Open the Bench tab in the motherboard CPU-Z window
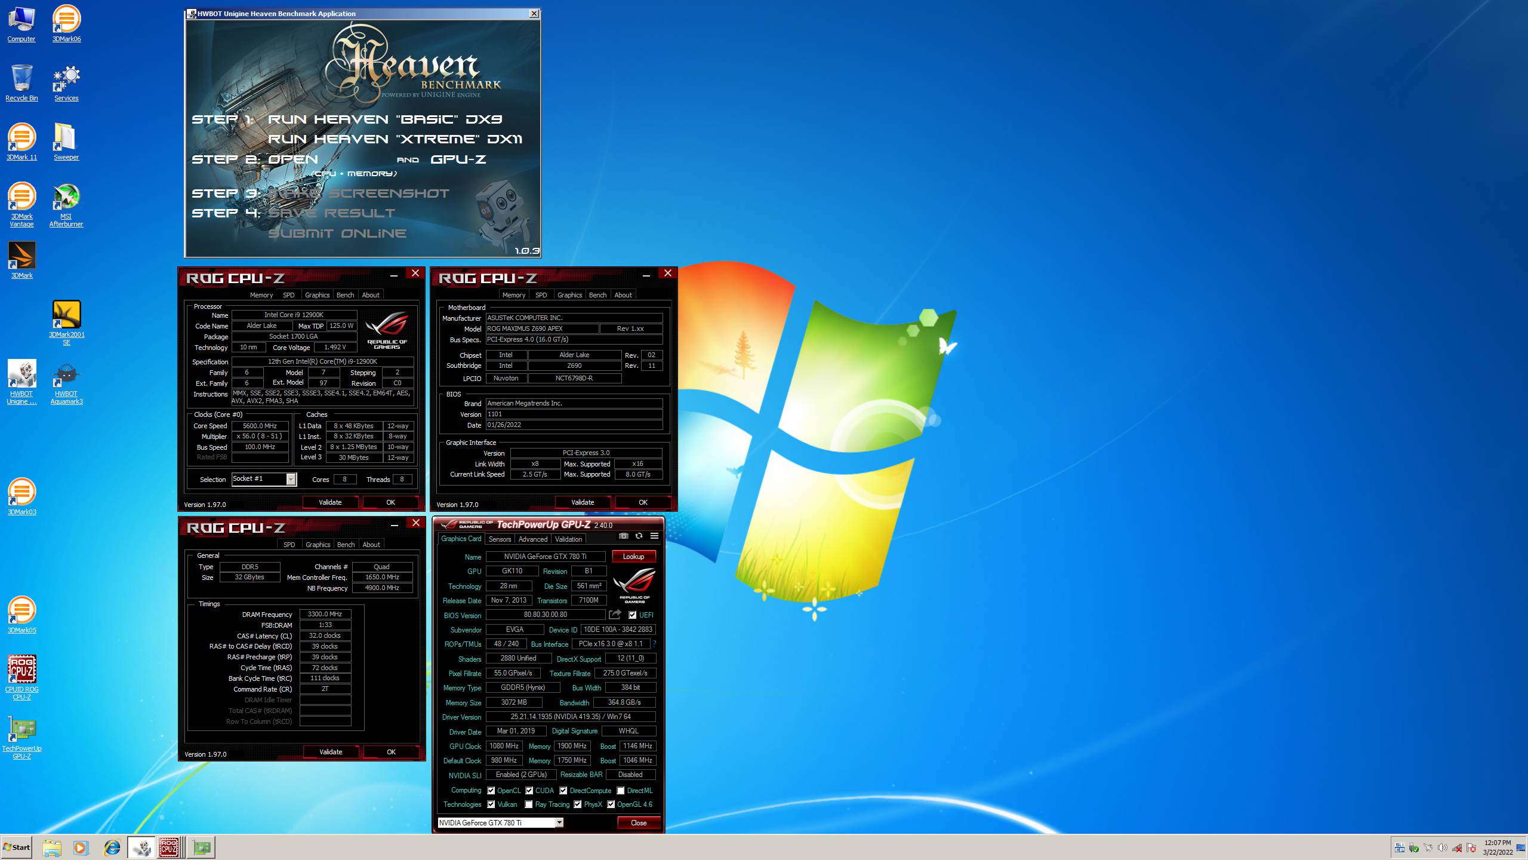Screen dimensions: 1528x860 point(597,295)
